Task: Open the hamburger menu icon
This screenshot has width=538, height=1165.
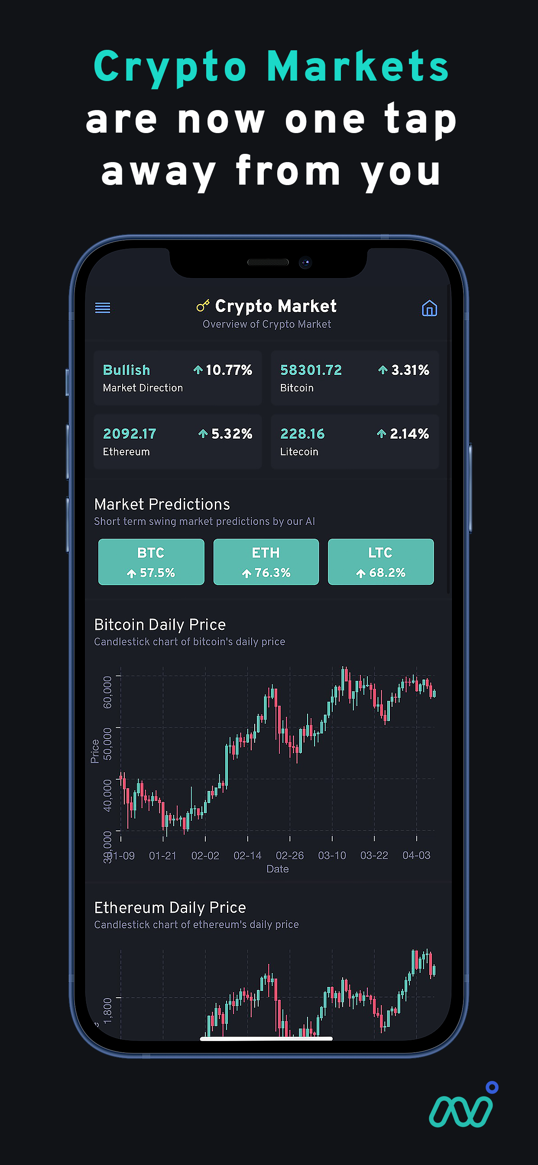Action: click(103, 308)
